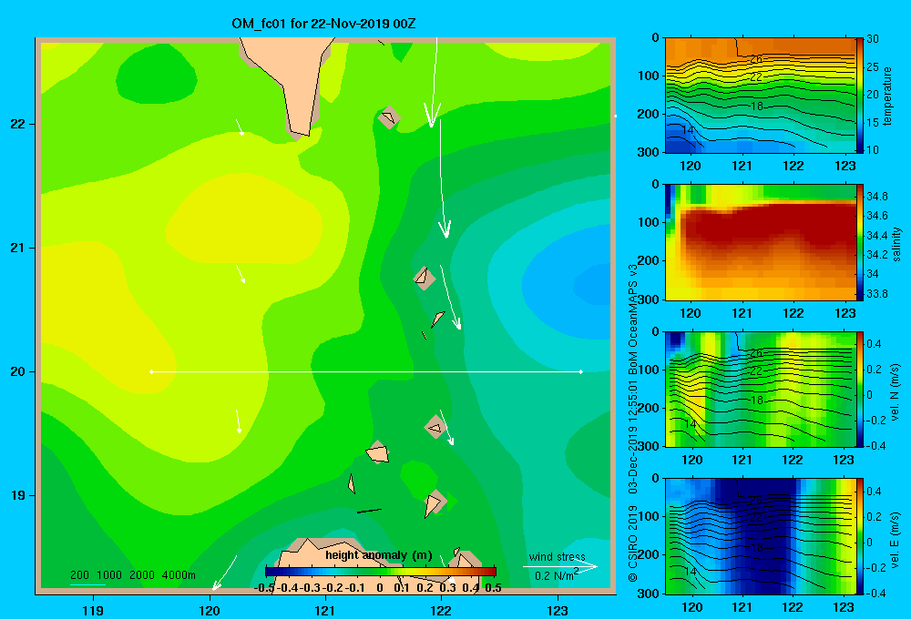Click the northward velocity cross-section panel
This screenshot has width=911, height=619.
pyautogui.click(x=760, y=389)
